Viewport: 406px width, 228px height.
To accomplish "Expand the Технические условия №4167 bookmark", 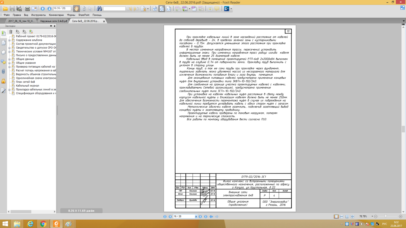I will click(9, 52).
